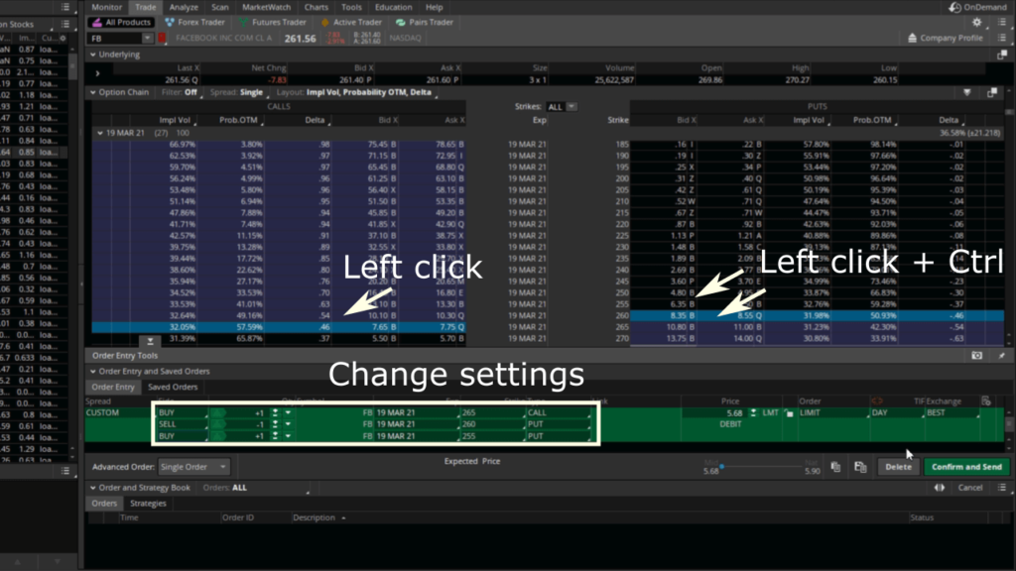Open the list menu next to 'Stocks' watchlist title
1016x571 pixels.
click(64, 24)
